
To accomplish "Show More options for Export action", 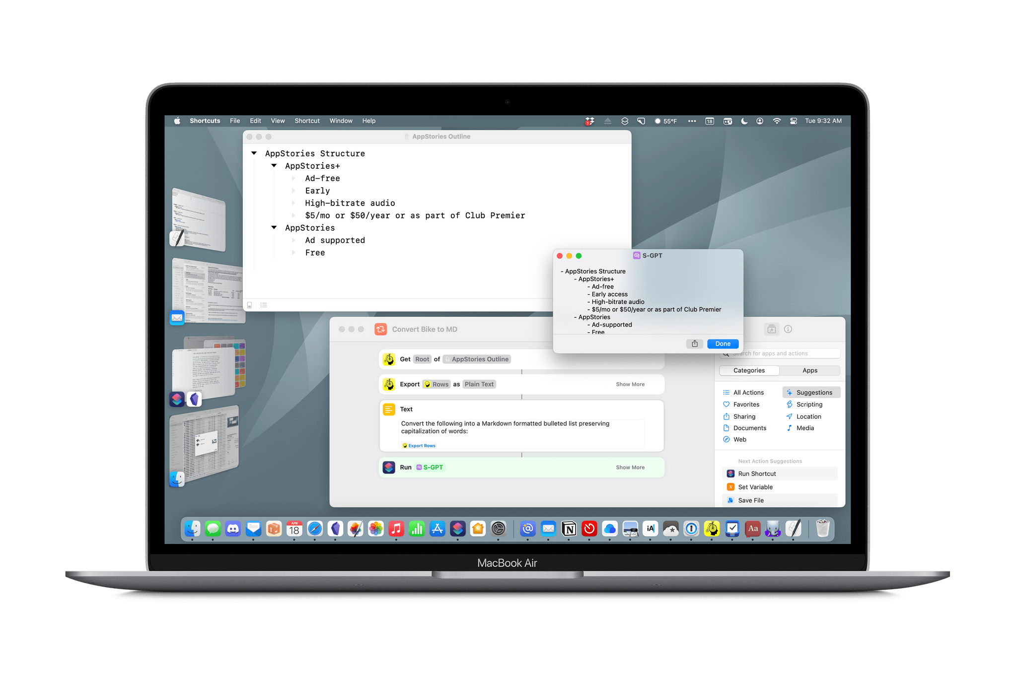I will pos(630,384).
